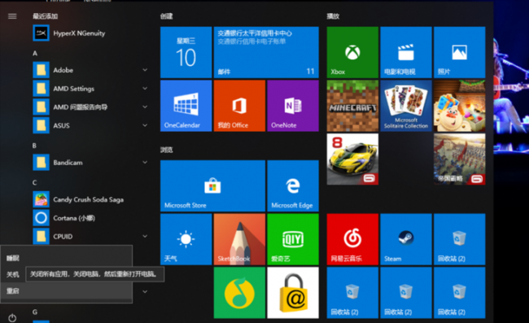The width and height of the screenshot is (529, 323).
Task: Expand the Adobe folder chevron
Action: (x=145, y=70)
